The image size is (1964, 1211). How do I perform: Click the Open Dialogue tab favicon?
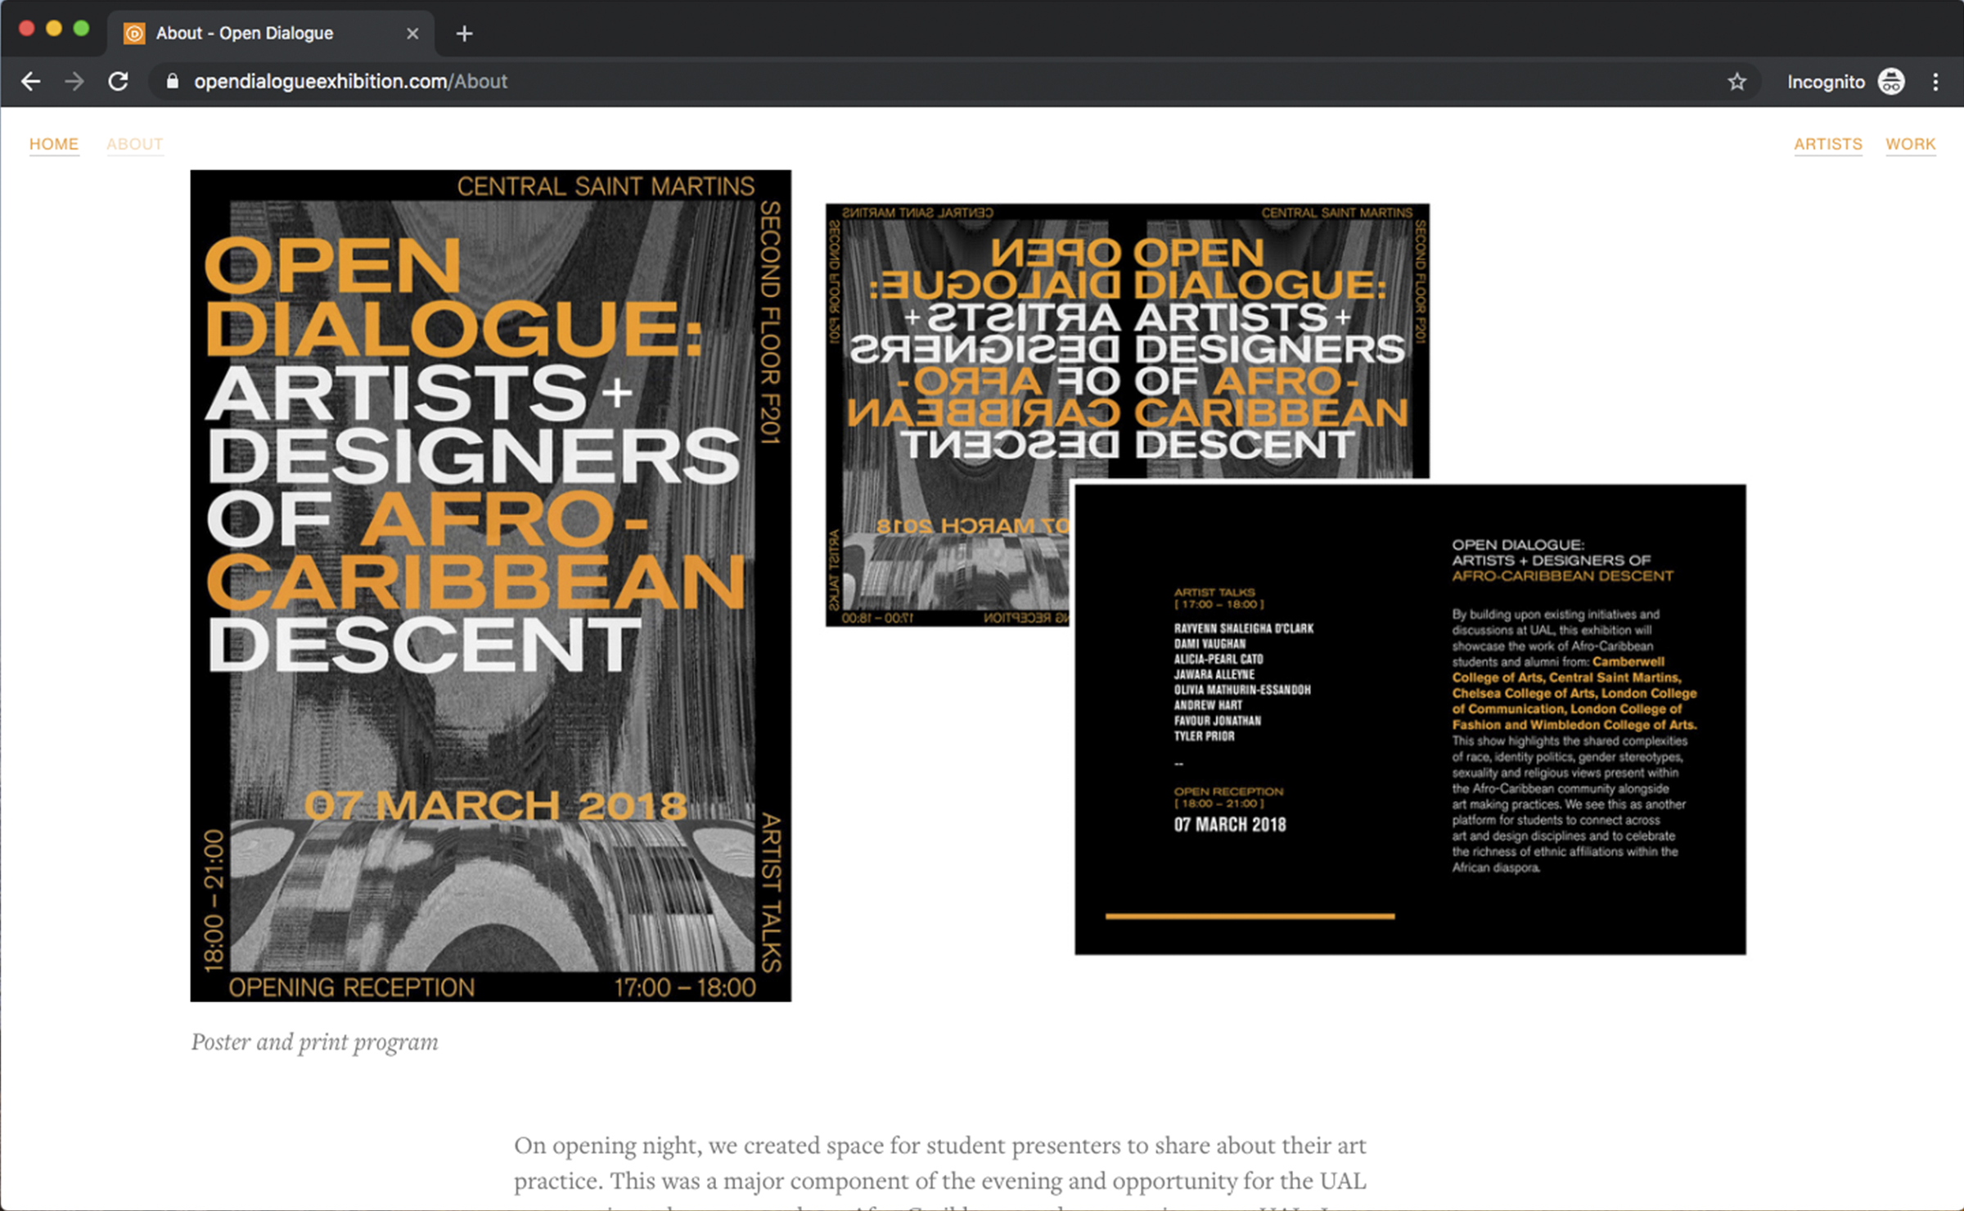click(134, 34)
